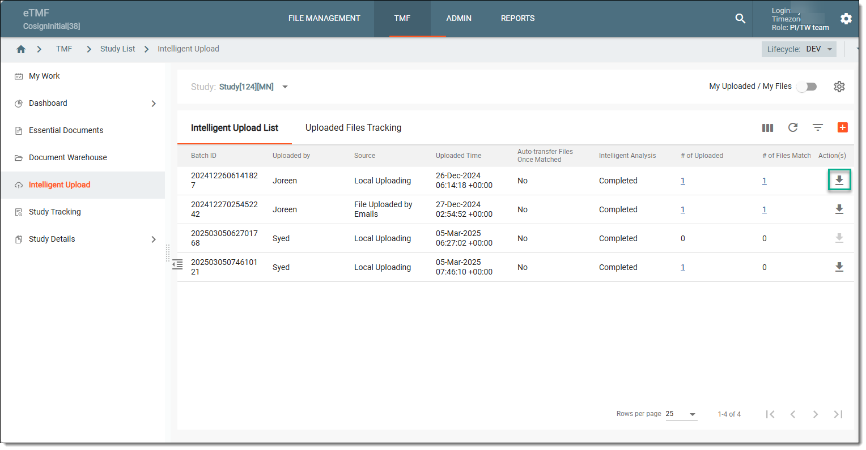Go to home via house icon

click(x=21, y=49)
